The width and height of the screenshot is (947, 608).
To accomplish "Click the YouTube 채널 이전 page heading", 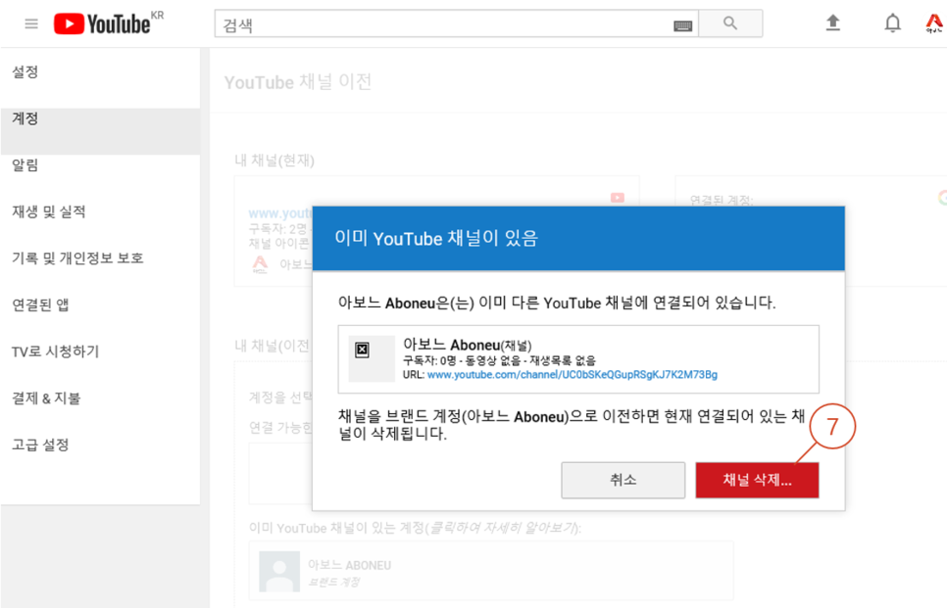I will coord(298,81).
